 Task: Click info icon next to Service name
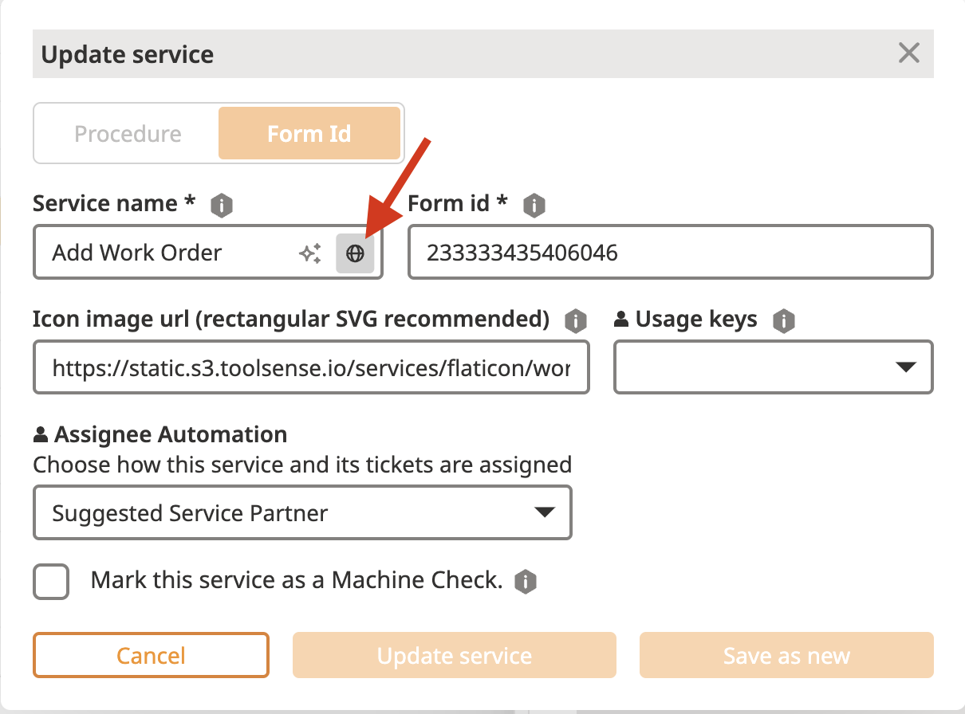[x=222, y=206]
